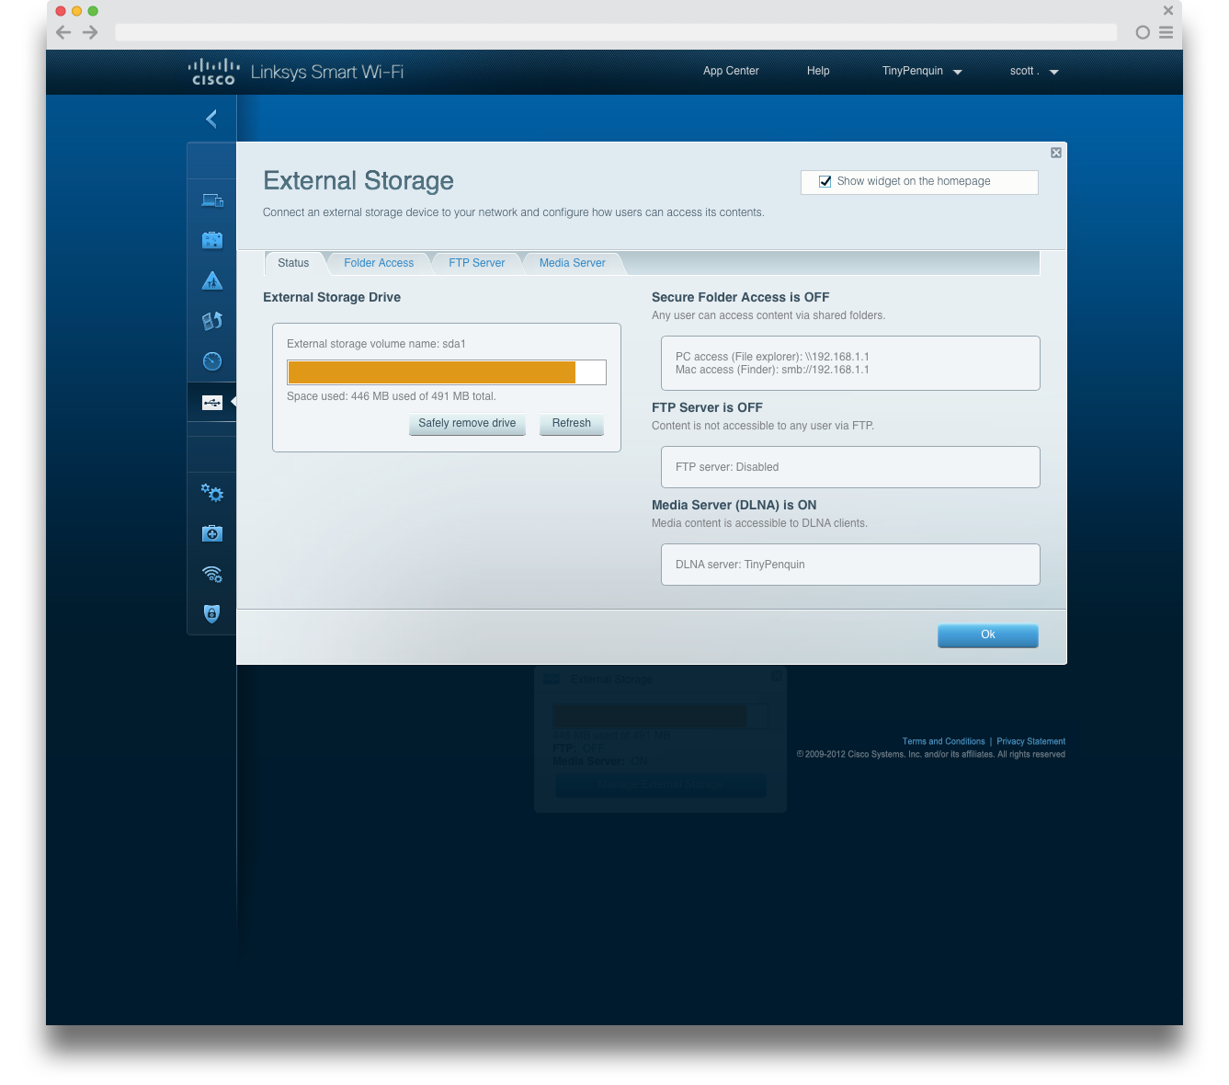Open the browser hamburger menu
The image size is (1229, 1085).
1166,32
